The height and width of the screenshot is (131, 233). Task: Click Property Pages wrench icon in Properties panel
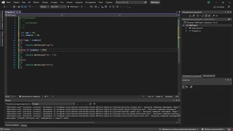[x=191, y=87]
